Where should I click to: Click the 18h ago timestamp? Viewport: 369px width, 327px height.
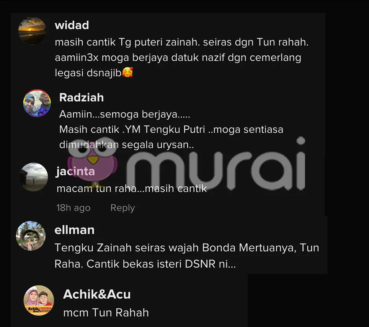(x=73, y=208)
